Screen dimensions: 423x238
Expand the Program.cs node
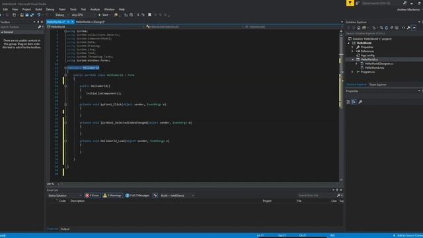point(352,72)
